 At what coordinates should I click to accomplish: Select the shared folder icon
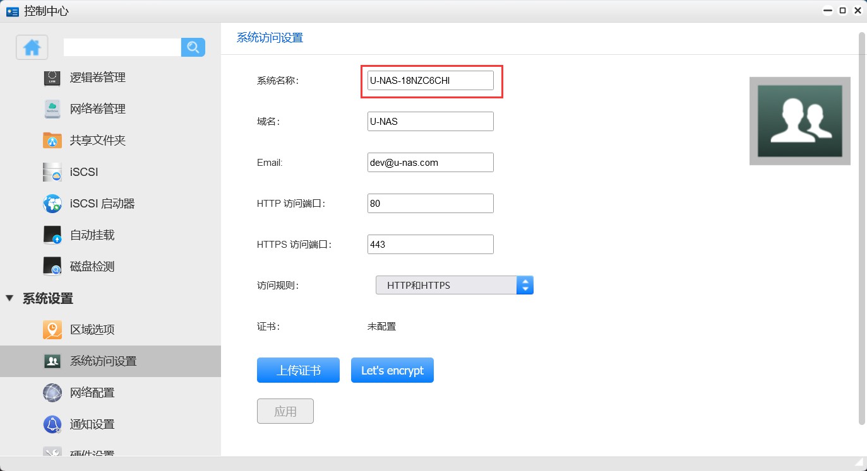click(52, 141)
